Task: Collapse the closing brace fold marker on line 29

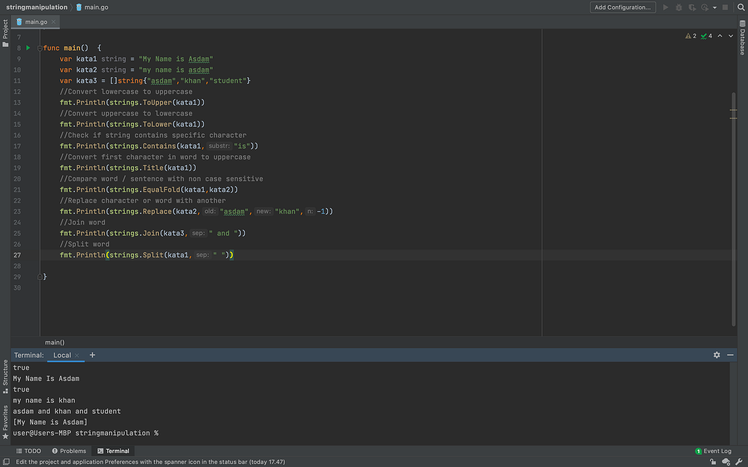Action: pyautogui.click(x=40, y=277)
